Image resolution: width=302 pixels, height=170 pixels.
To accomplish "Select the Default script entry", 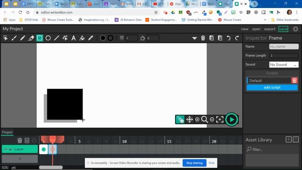I will click(269, 81).
